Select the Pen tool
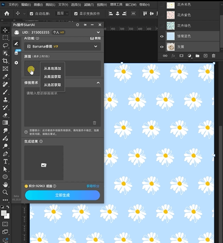The image size is (223, 243). tap(5, 154)
